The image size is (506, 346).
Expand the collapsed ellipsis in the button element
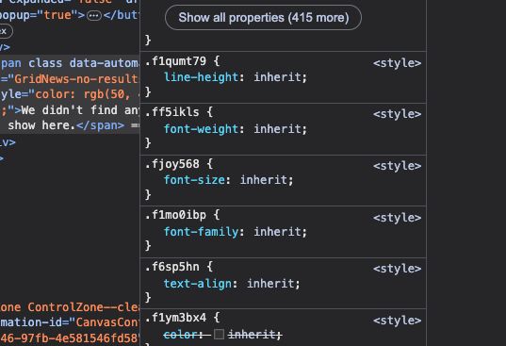coord(94,15)
